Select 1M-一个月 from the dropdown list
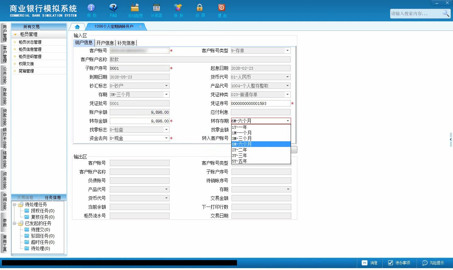The image size is (453, 270). coord(260,133)
